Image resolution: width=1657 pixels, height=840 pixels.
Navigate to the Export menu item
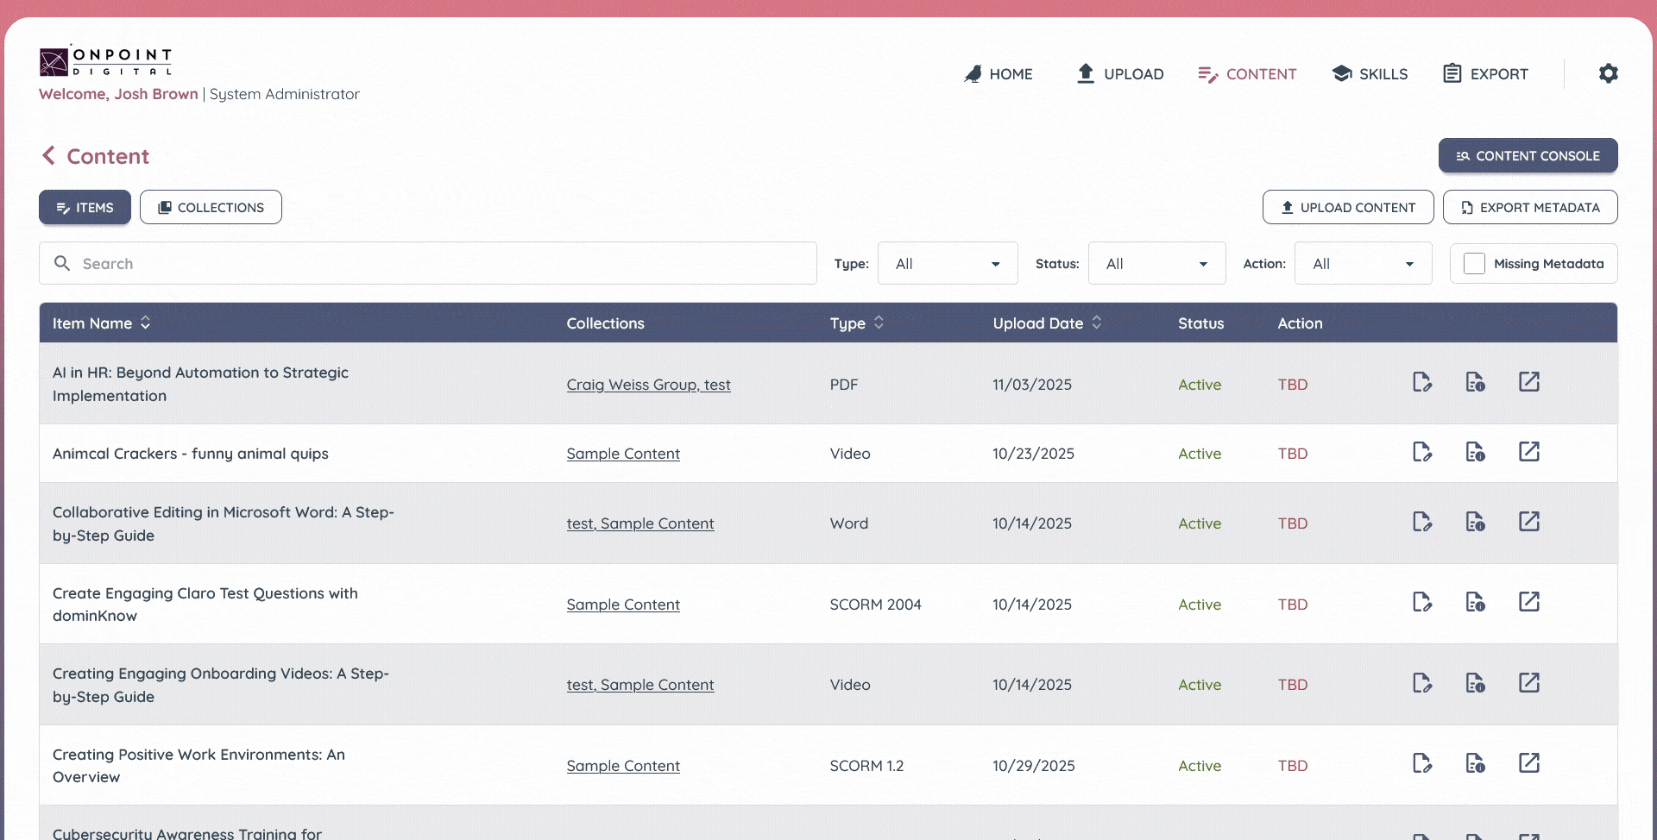(1485, 74)
